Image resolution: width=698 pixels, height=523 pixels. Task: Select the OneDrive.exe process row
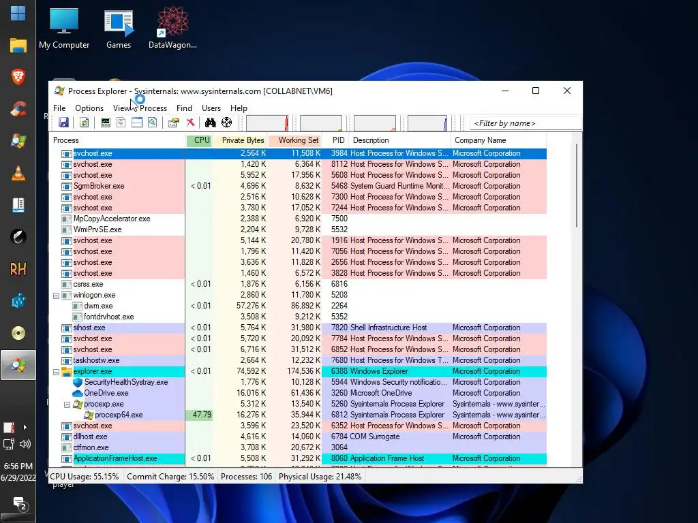click(x=299, y=393)
